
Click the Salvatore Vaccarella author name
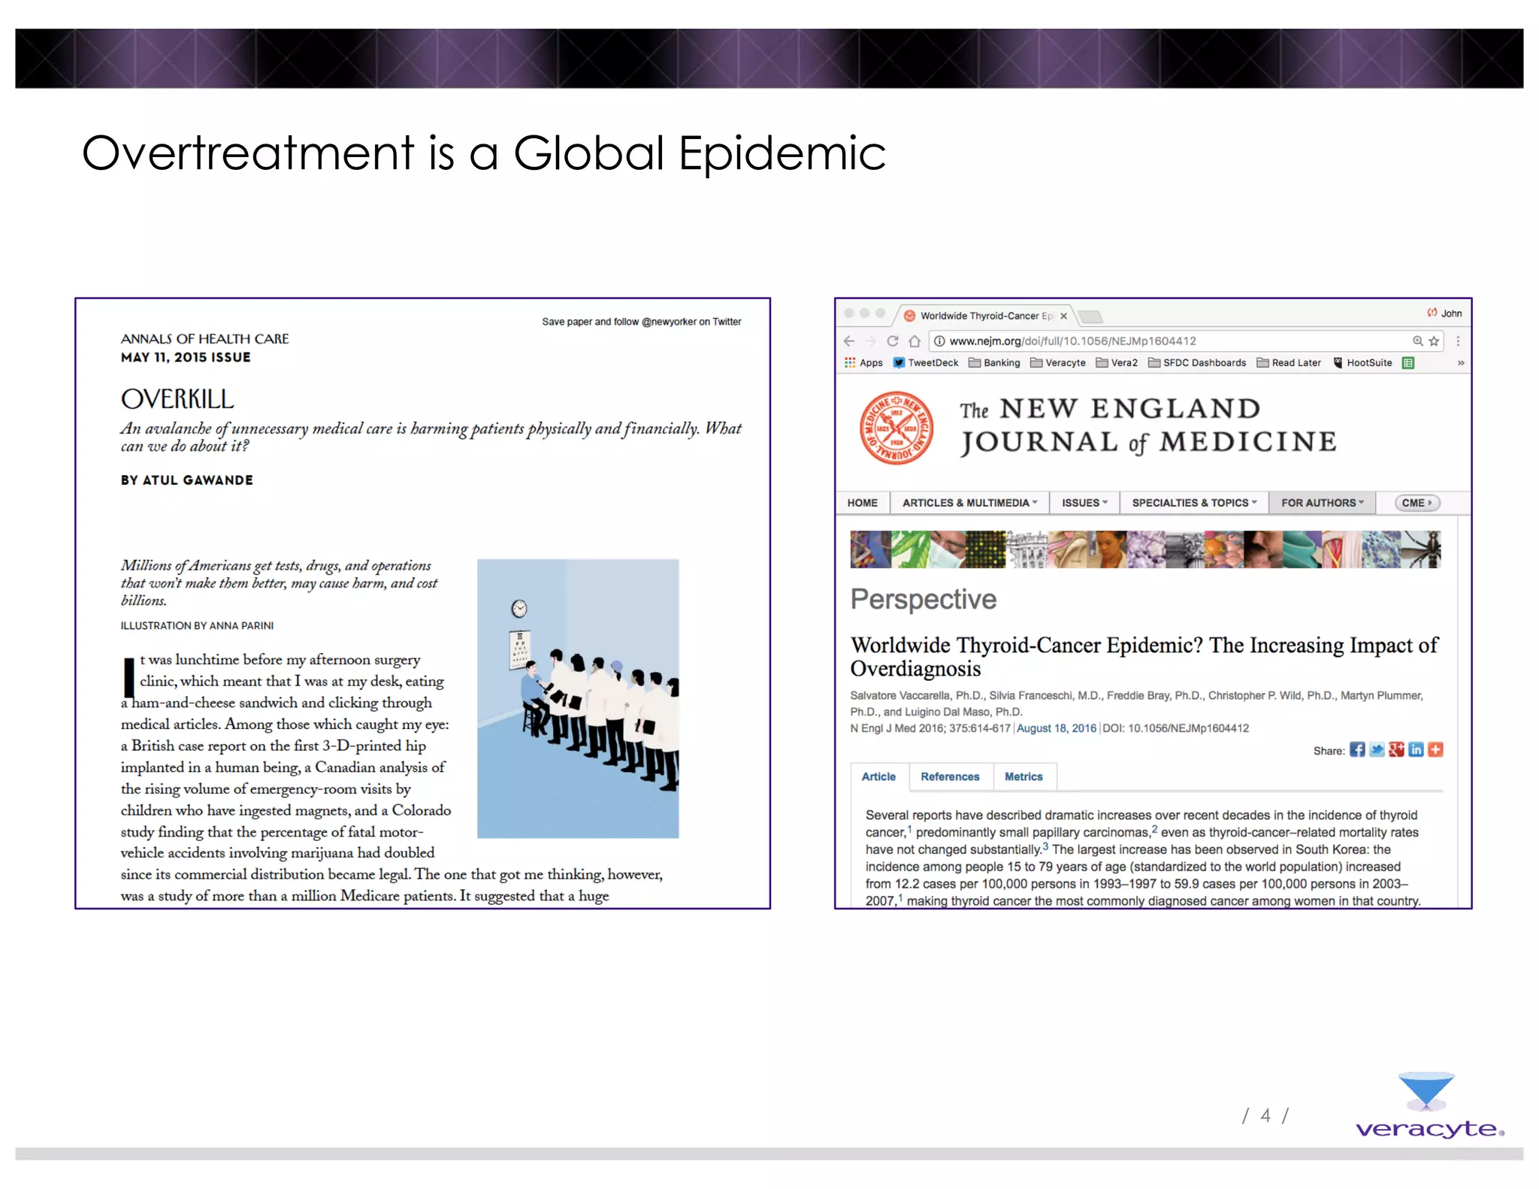pos(901,696)
